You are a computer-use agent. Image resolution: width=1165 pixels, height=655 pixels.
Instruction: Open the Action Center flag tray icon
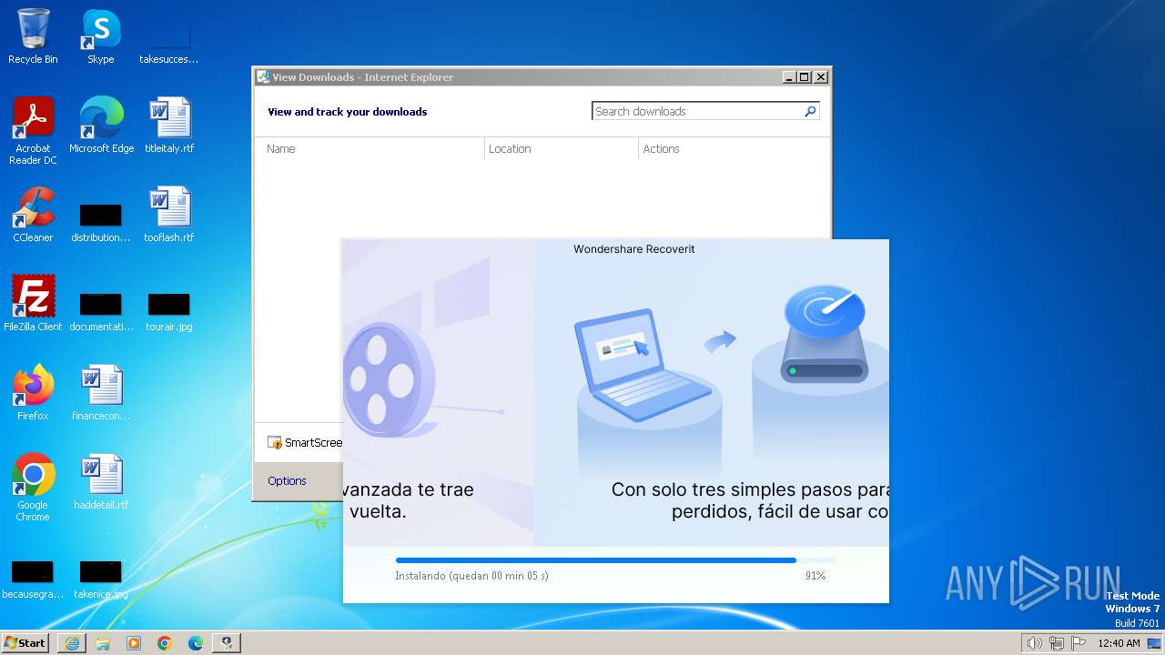pyautogui.click(x=1079, y=643)
